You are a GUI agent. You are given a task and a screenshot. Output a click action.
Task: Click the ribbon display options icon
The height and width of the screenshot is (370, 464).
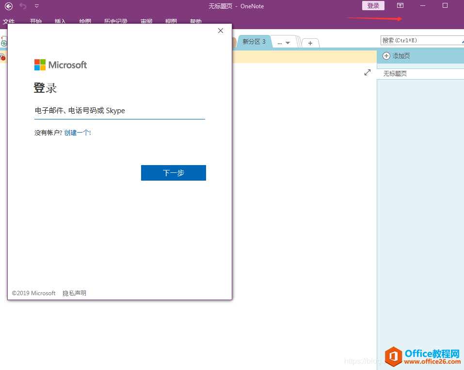pyautogui.click(x=400, y=5)
